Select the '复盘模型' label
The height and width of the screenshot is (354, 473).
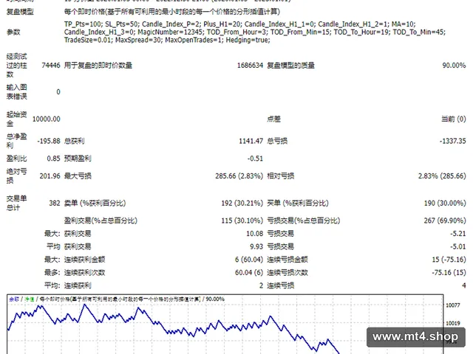point(20,12)
